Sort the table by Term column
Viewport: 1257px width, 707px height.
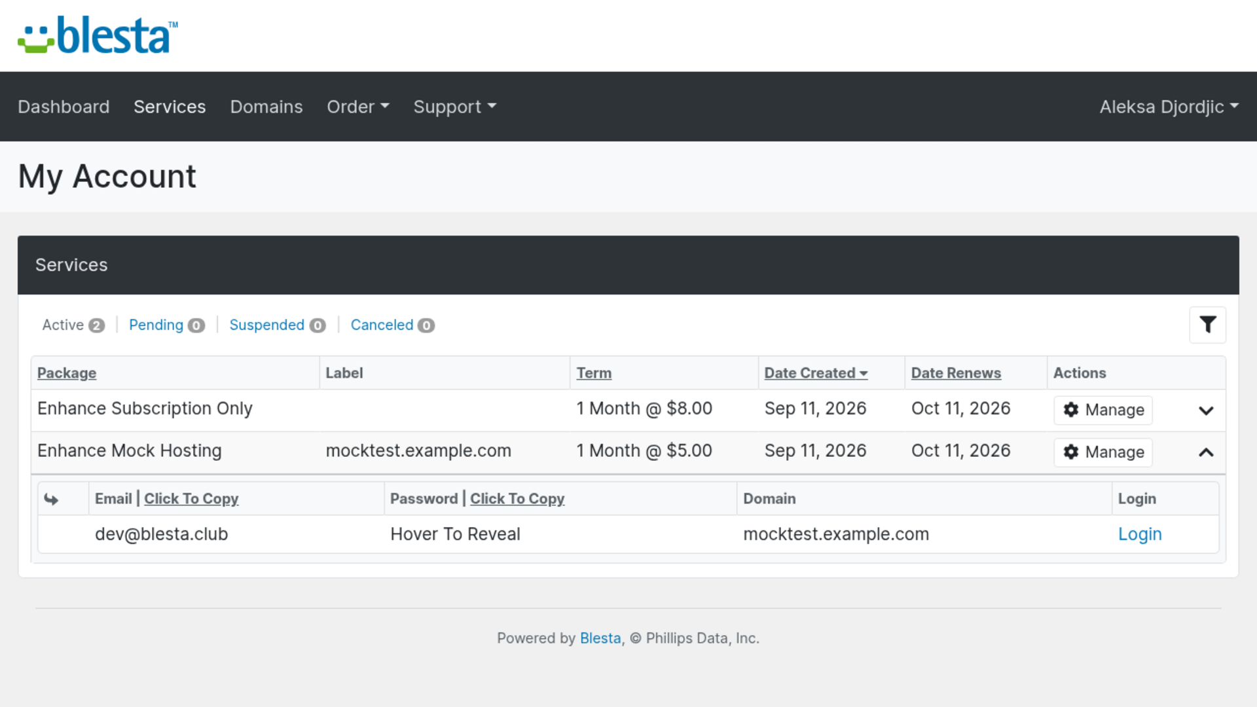click(594, 373)
